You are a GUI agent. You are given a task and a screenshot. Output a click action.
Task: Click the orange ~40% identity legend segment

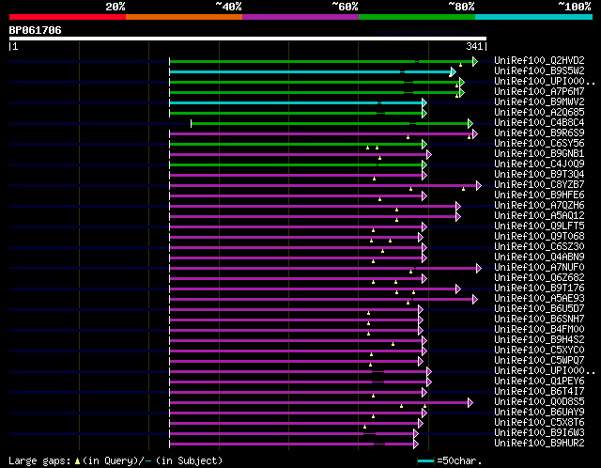184,17
